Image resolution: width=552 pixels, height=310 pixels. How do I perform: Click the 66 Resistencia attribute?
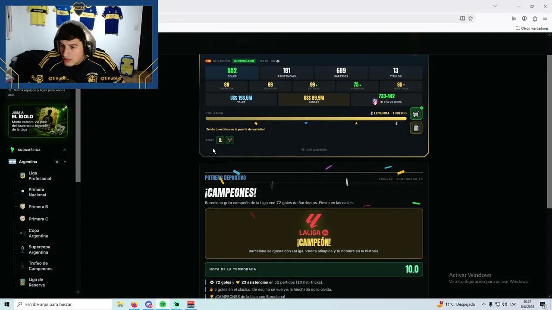(x=401, y=86)
